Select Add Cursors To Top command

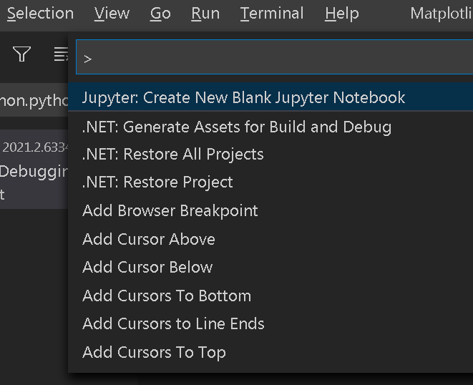point(270,352)
